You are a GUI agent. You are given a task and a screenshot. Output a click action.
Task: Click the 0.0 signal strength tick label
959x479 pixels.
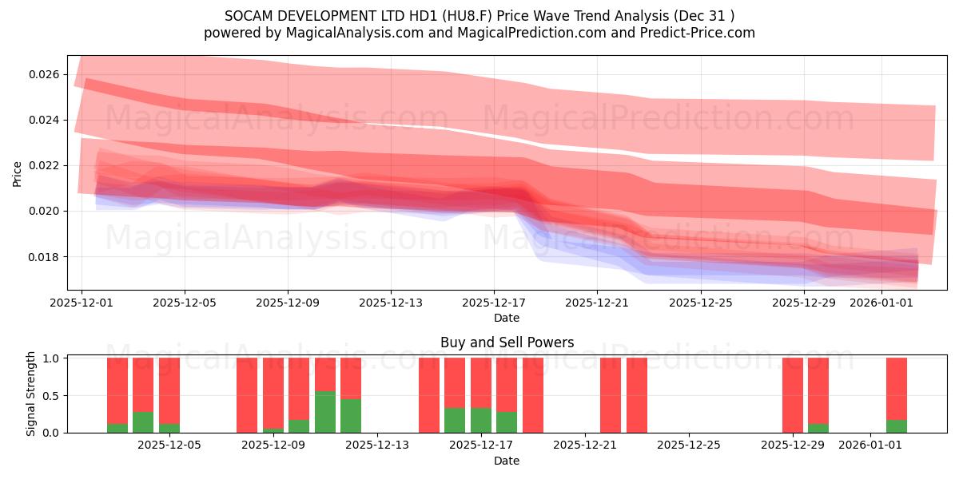coord(52,433)
